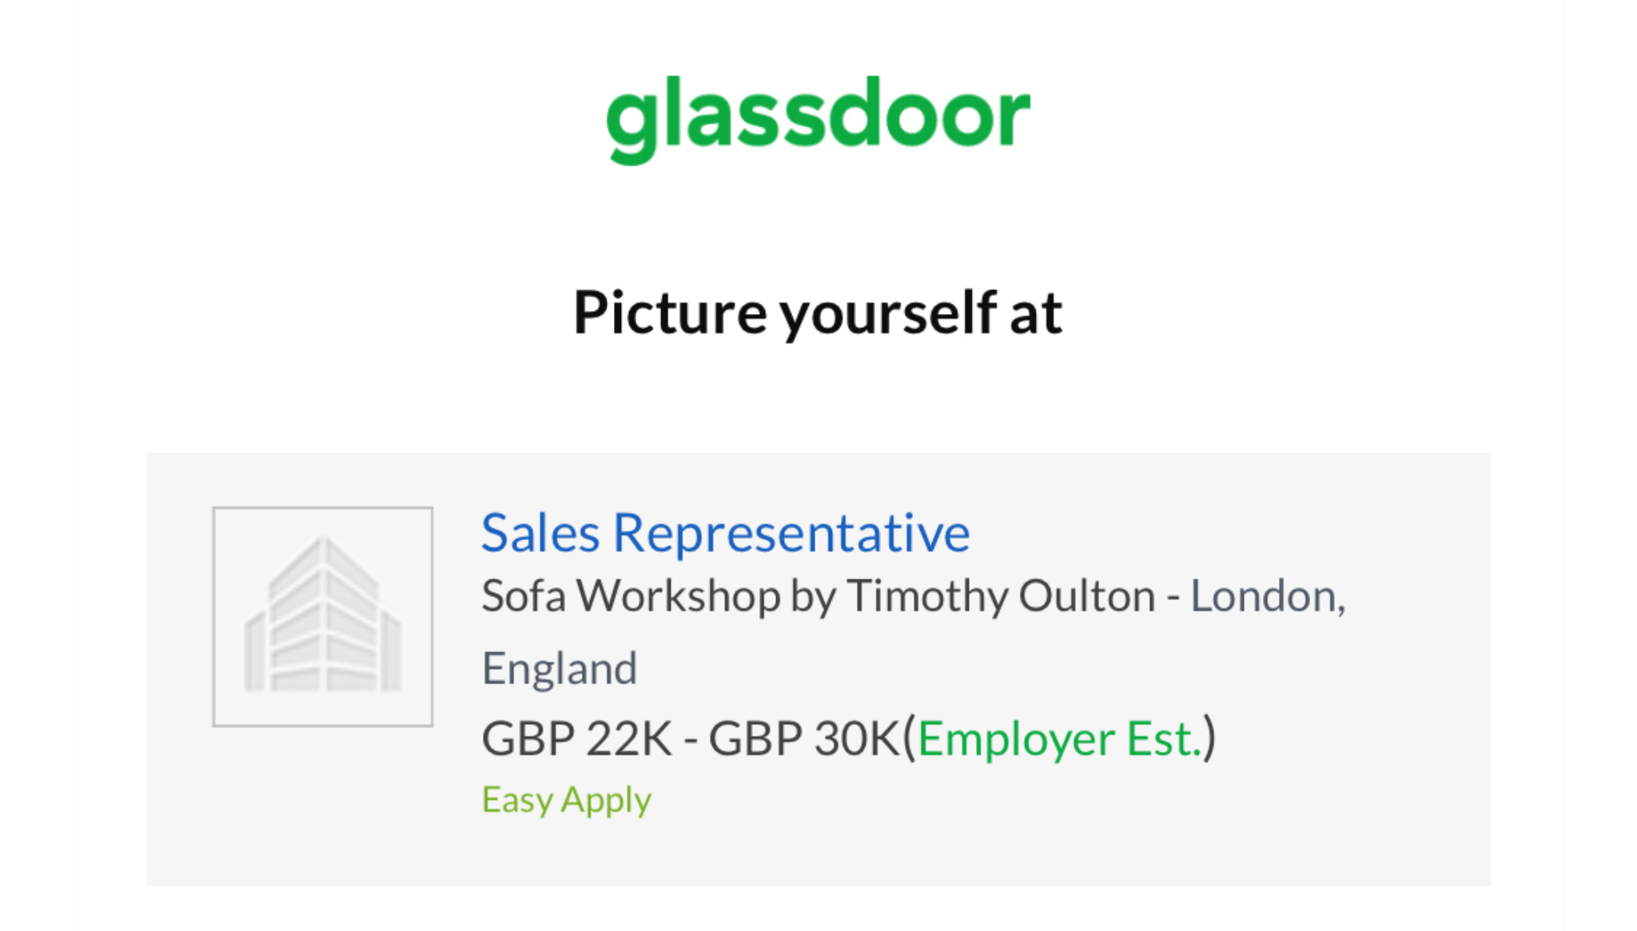Select the Easy Apply label

pyautogui.click(x=567, y=800)
